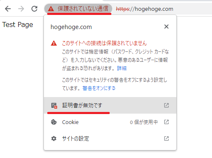Viewport: 212px width, 158px height.
Task: Click the invalid certificate icon
Action: pos(54,105)
